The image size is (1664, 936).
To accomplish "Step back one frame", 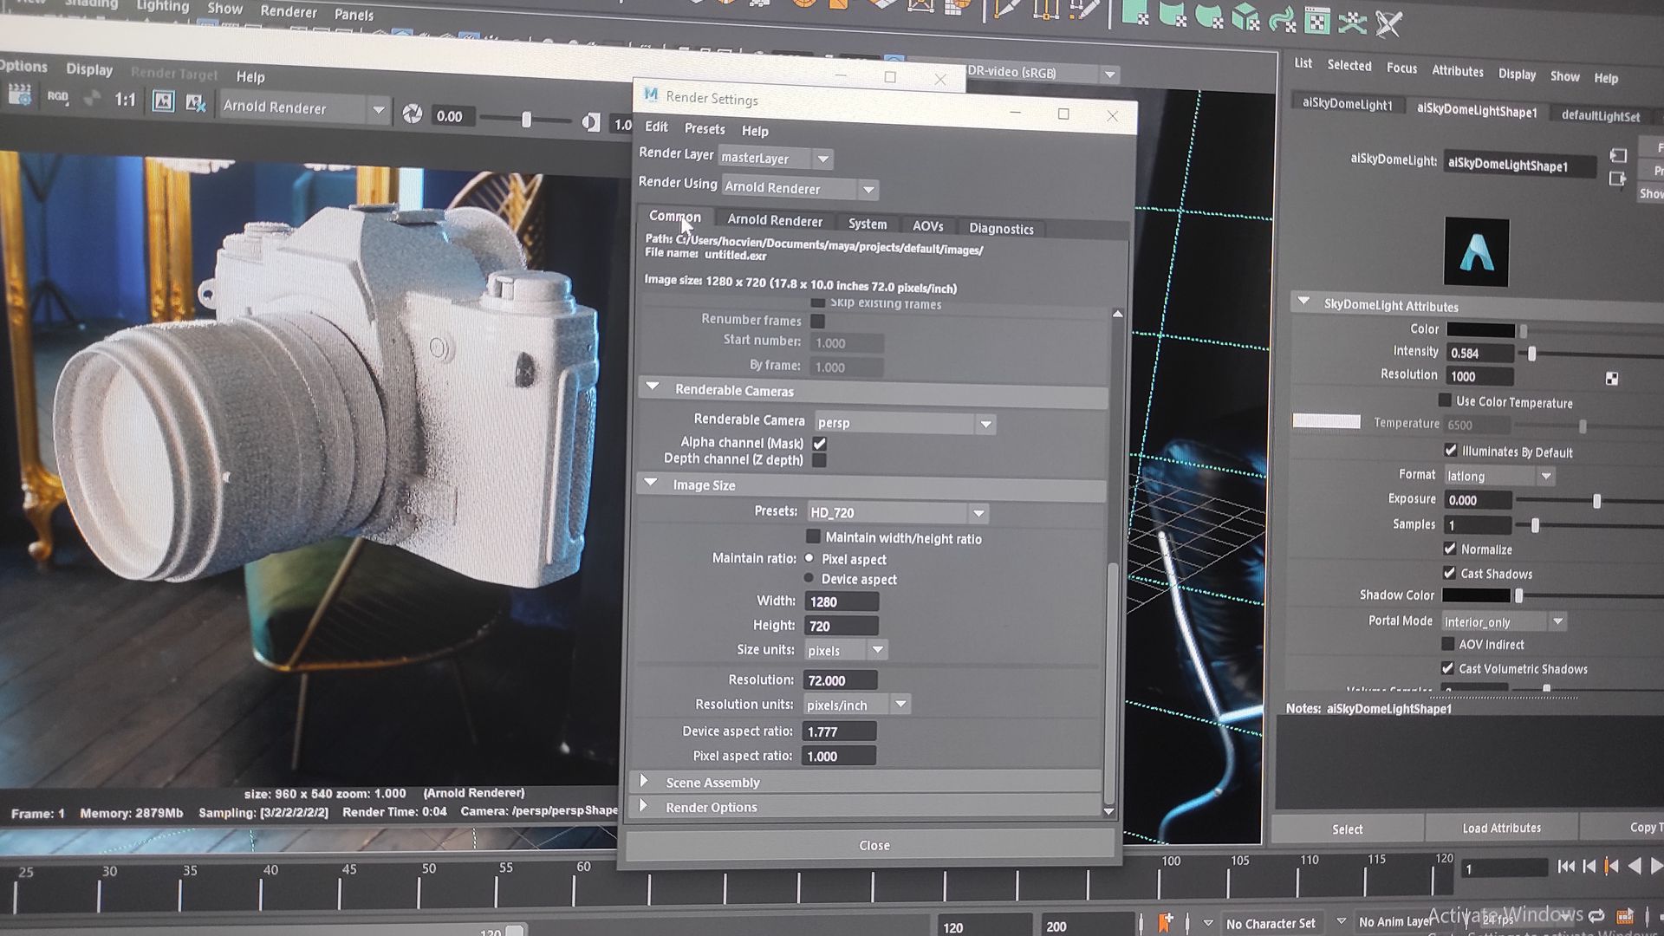I will pos(1589,866).
